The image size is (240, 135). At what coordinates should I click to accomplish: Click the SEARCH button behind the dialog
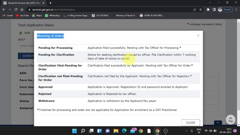(x=26, y=56)
